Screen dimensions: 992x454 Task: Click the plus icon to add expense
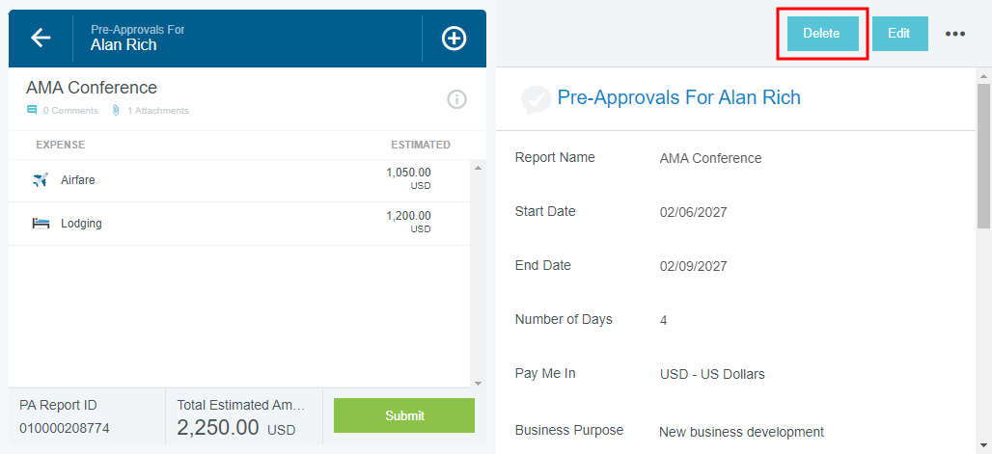pyautogui.click(x=454, y=38)
